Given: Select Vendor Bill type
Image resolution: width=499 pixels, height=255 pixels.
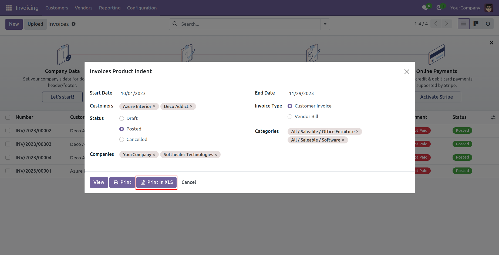Looking at the screenshot, I should coord(290,116).
